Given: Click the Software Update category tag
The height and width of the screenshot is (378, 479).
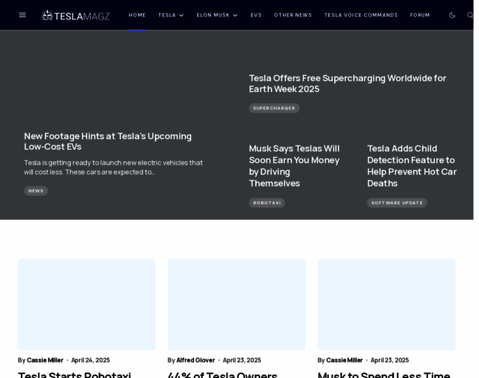Looking at the screenshot, I should coord(397,203).
